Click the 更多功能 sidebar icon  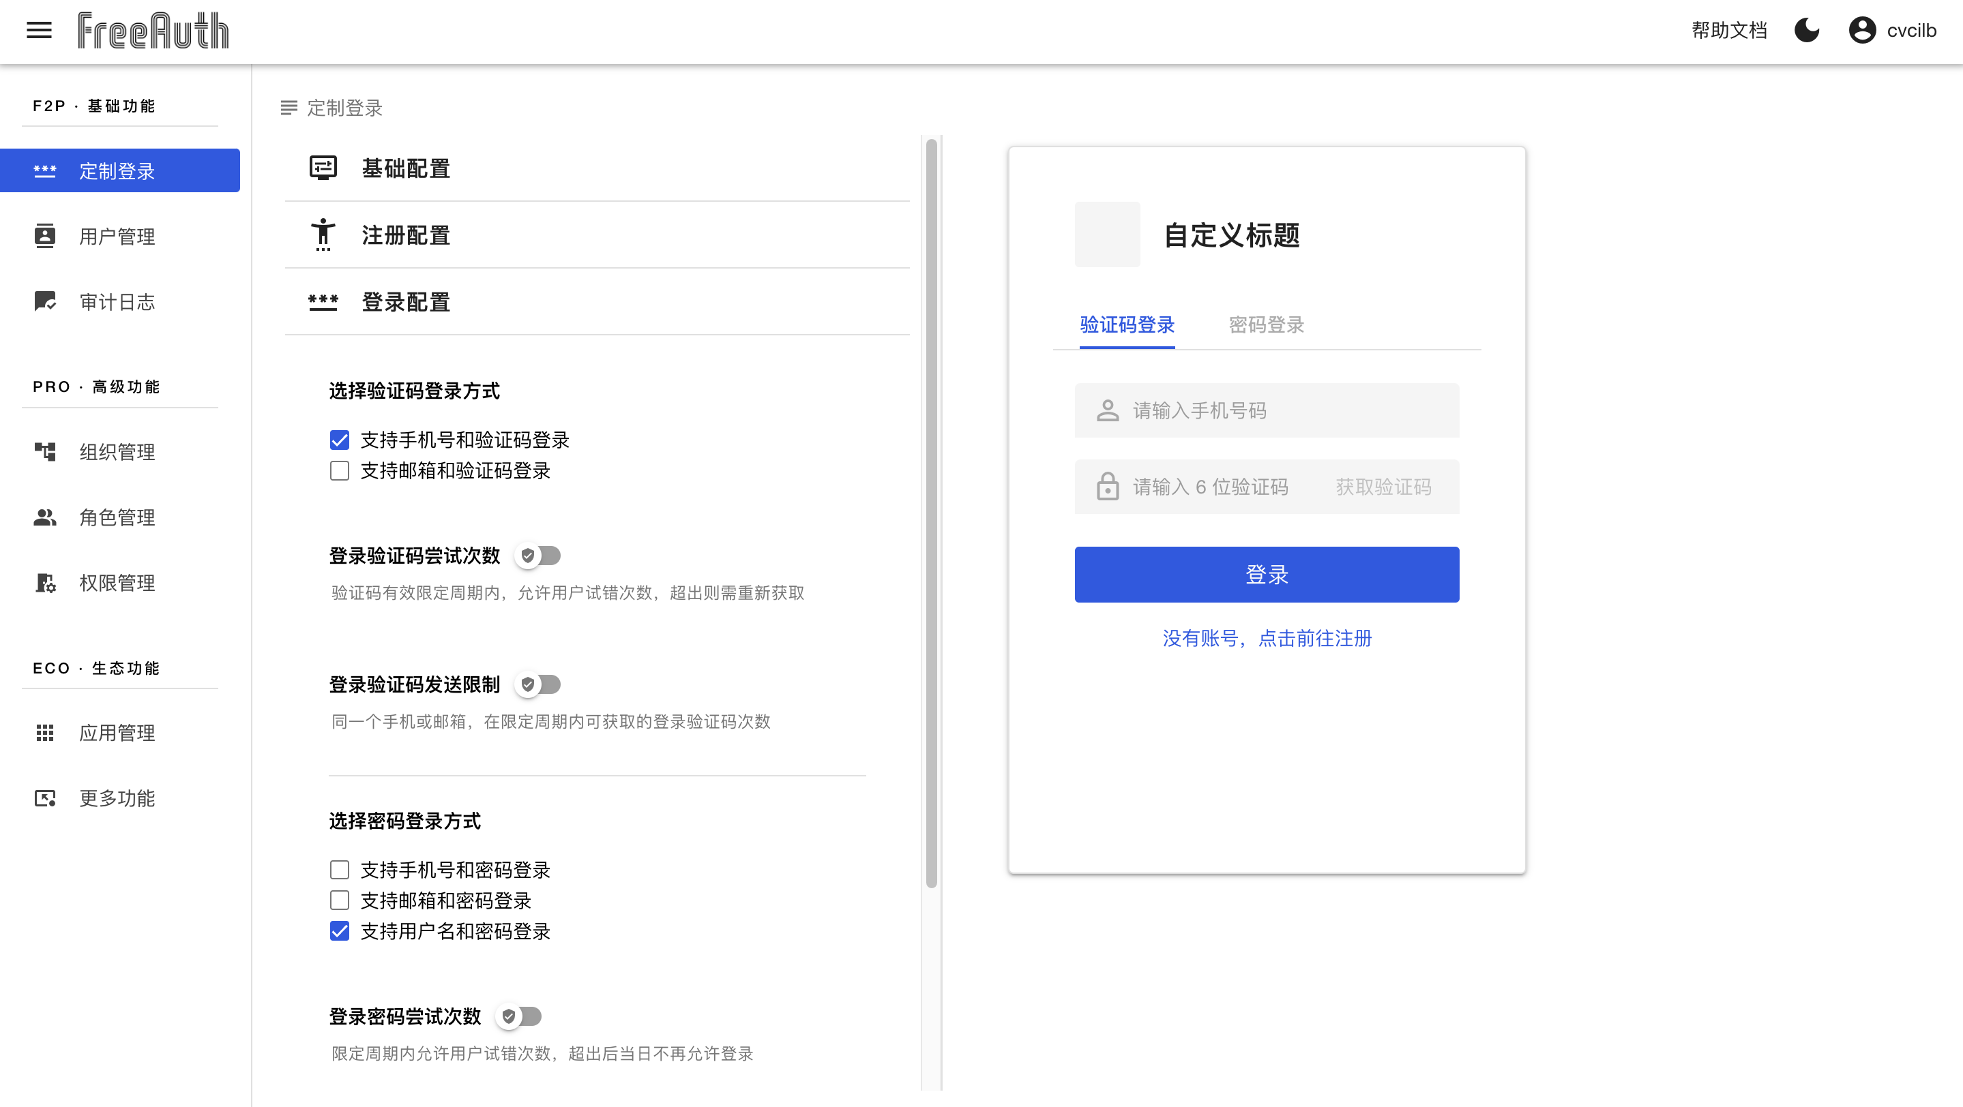[x=45, y=798]
